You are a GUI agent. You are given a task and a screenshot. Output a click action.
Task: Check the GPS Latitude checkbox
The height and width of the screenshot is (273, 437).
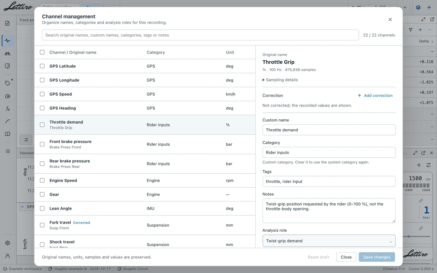click(42, 66)
